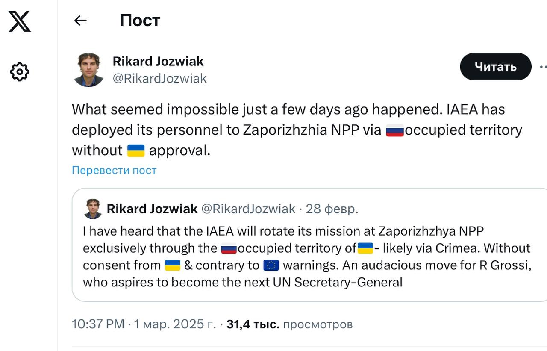Click the quoted post's small avatar
Image resolution: width=547 pixels, height=351 pixels.
(x=92, y=209)
